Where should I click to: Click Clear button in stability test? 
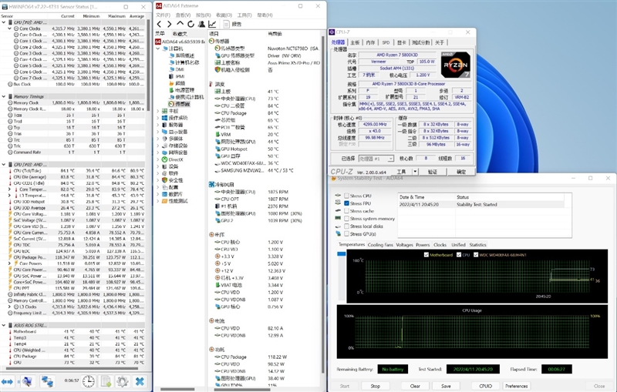415,386
